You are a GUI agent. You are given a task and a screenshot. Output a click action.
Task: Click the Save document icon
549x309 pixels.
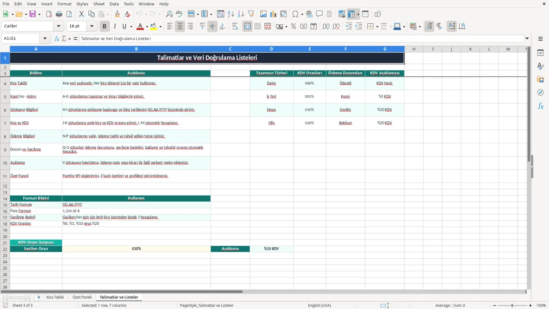32,14
